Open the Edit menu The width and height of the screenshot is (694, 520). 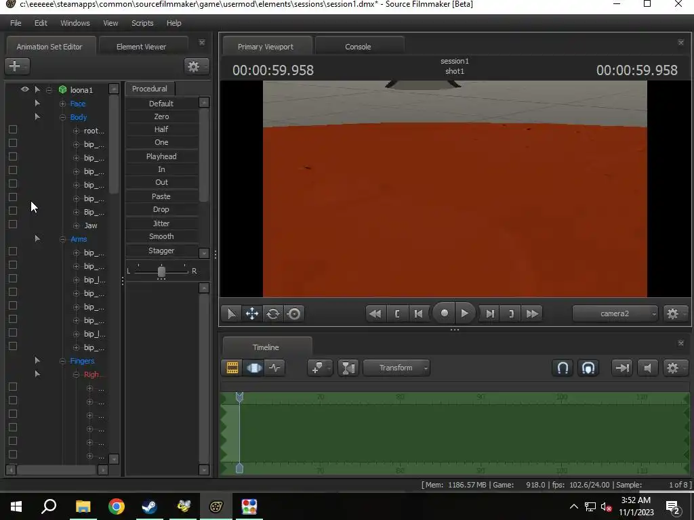pos(41,23)
